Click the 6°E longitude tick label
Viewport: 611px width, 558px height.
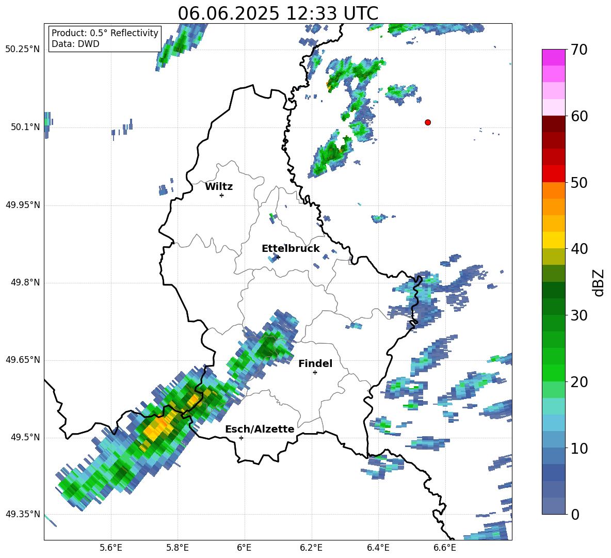pyautogui.click(x=244, y=548)
